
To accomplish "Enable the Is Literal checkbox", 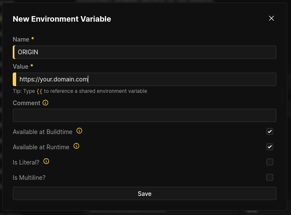I will pyautogui.click(x=269, y=162).
